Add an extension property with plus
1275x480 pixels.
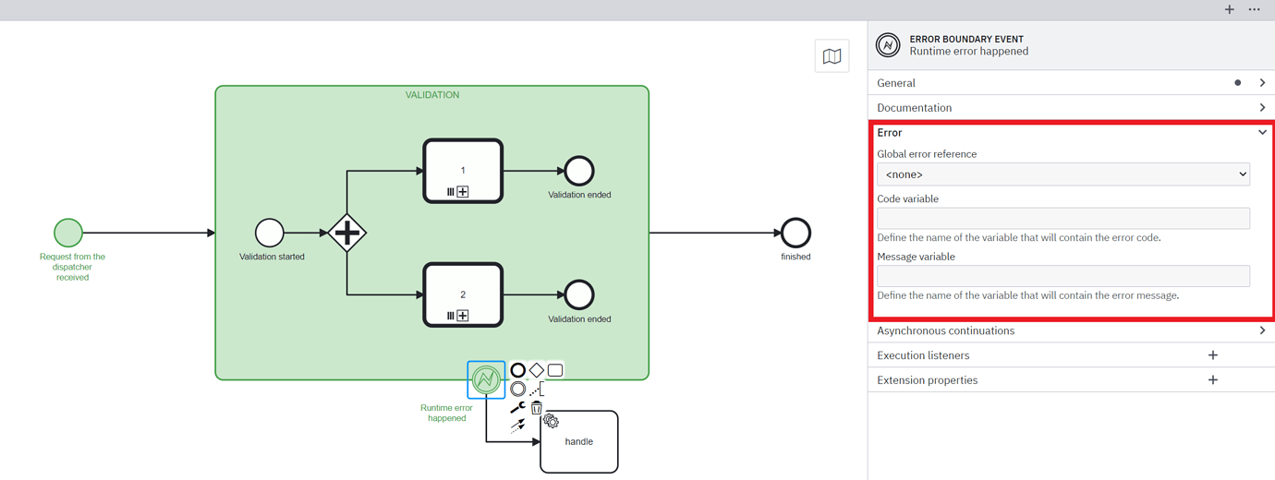click(x=1213, y=380)
